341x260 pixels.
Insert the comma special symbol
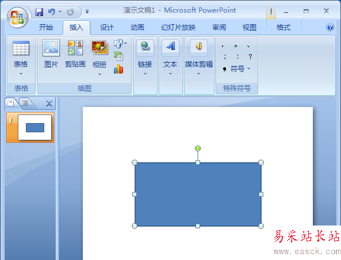(223, 46)
